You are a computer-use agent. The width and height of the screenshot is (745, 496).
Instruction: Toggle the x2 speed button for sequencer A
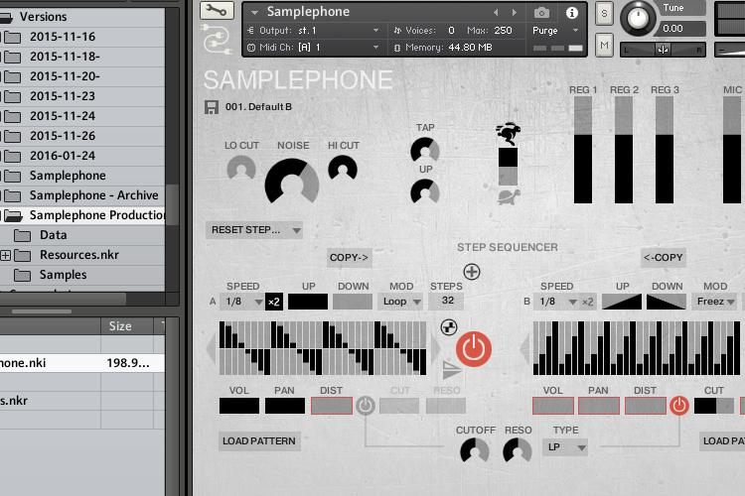tap(274, 302)
